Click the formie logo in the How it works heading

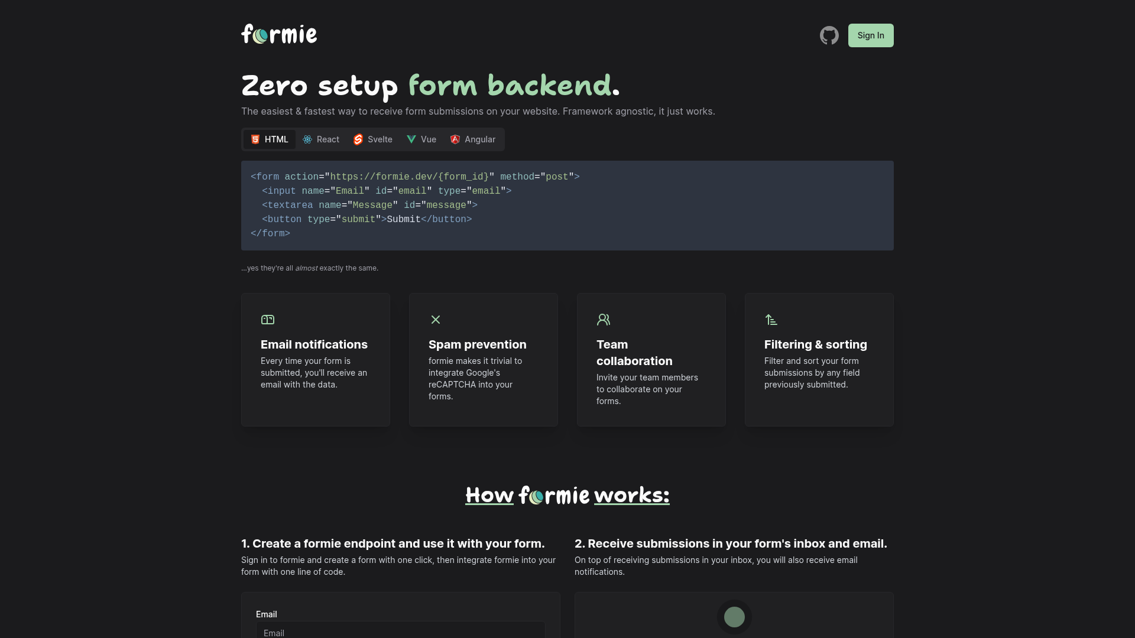[x=554, y=495]
